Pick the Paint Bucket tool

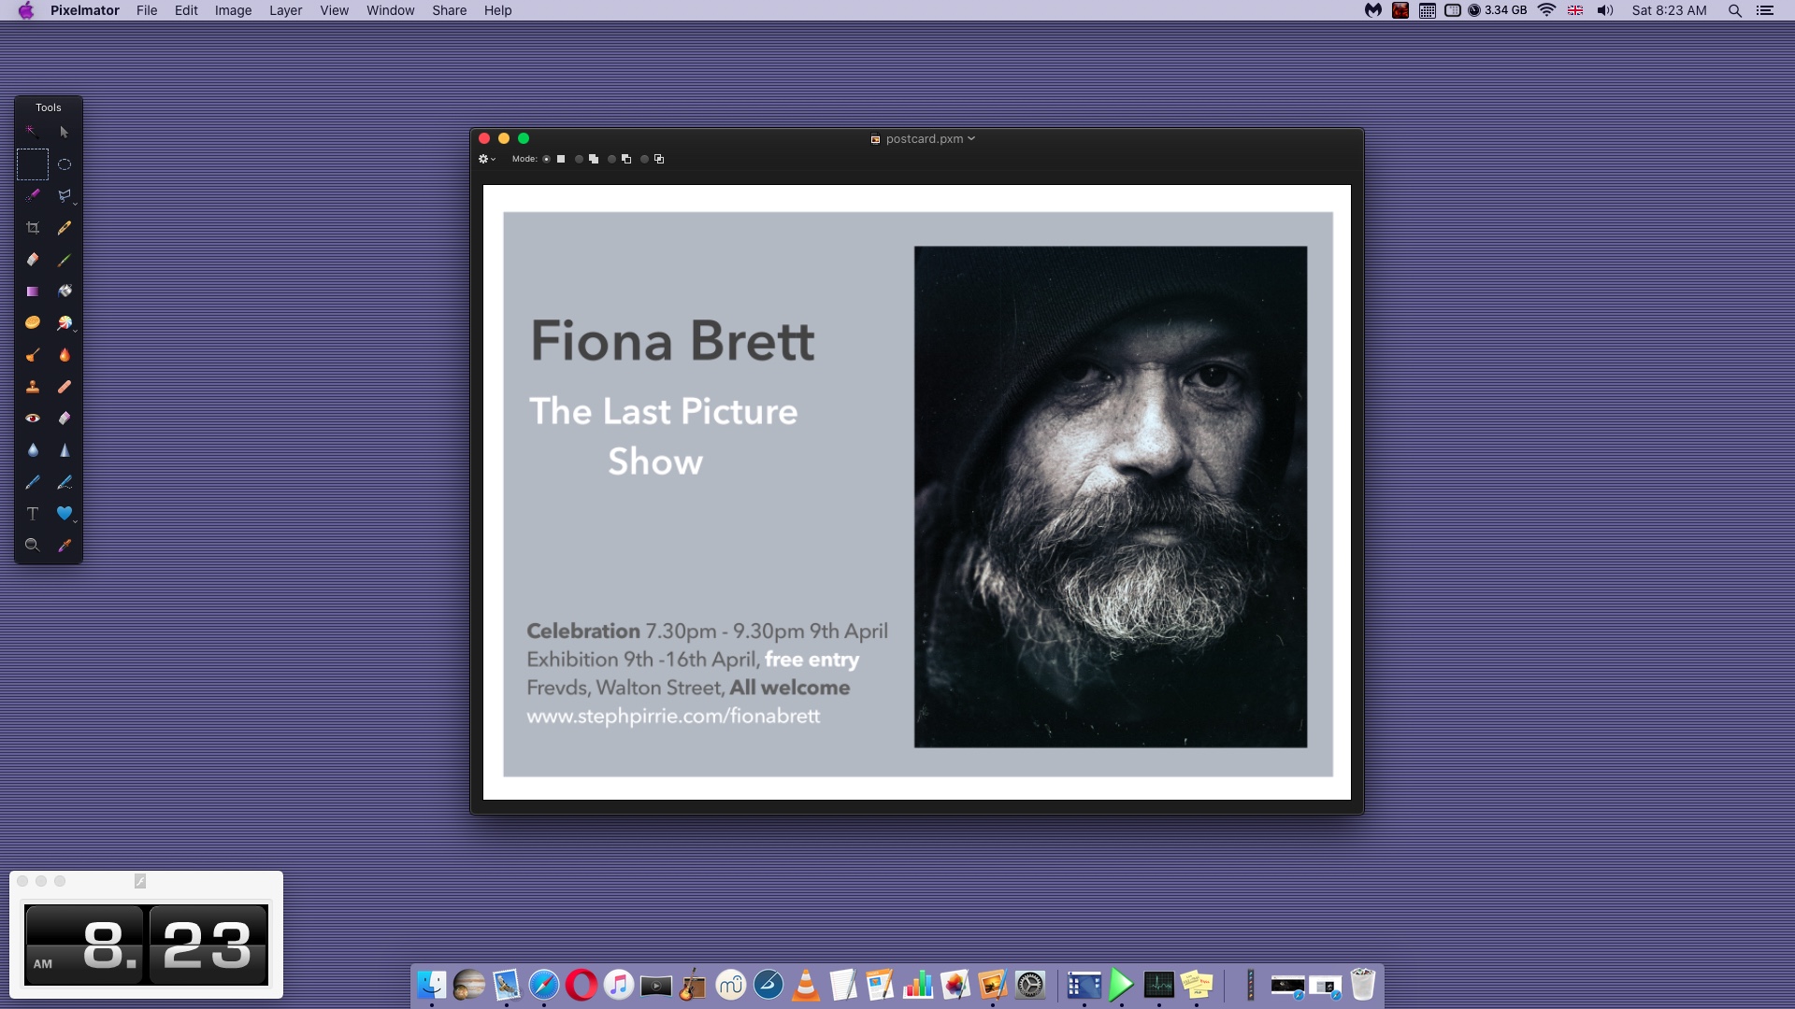(65, 291)
